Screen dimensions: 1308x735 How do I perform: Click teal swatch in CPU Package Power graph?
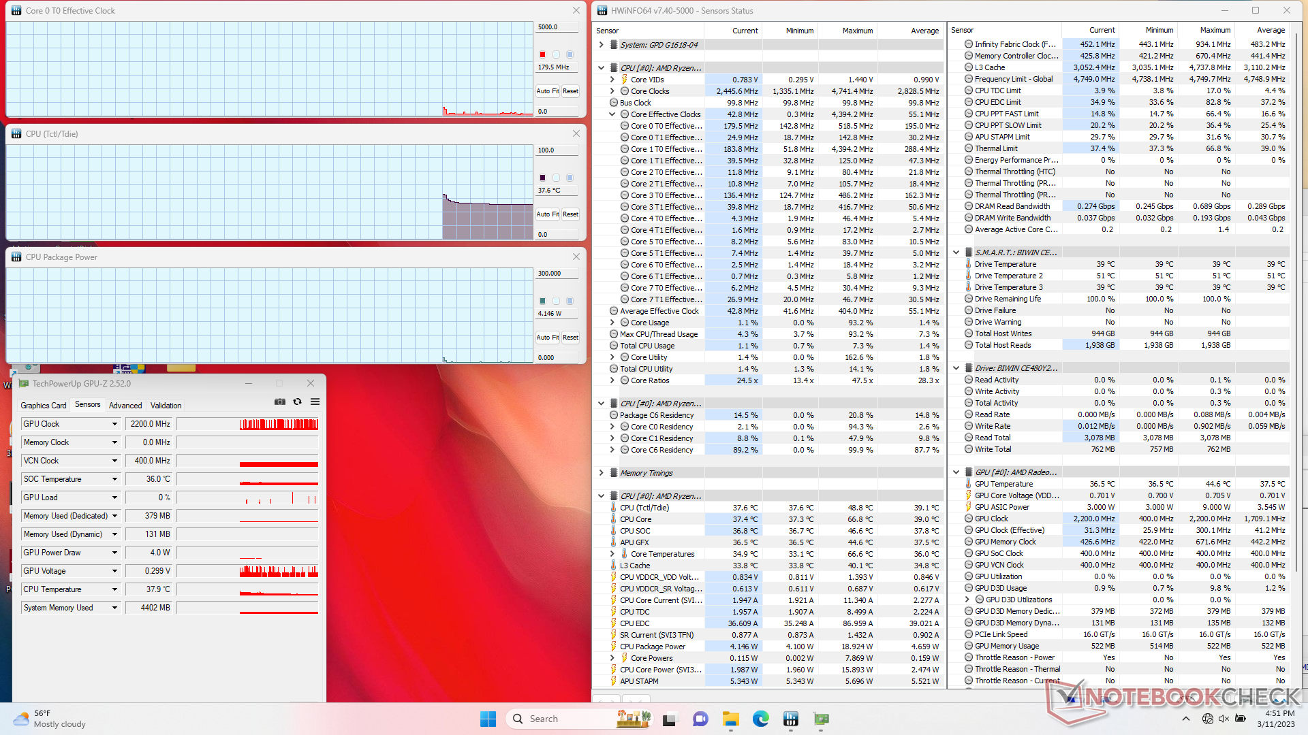[542, 301]
